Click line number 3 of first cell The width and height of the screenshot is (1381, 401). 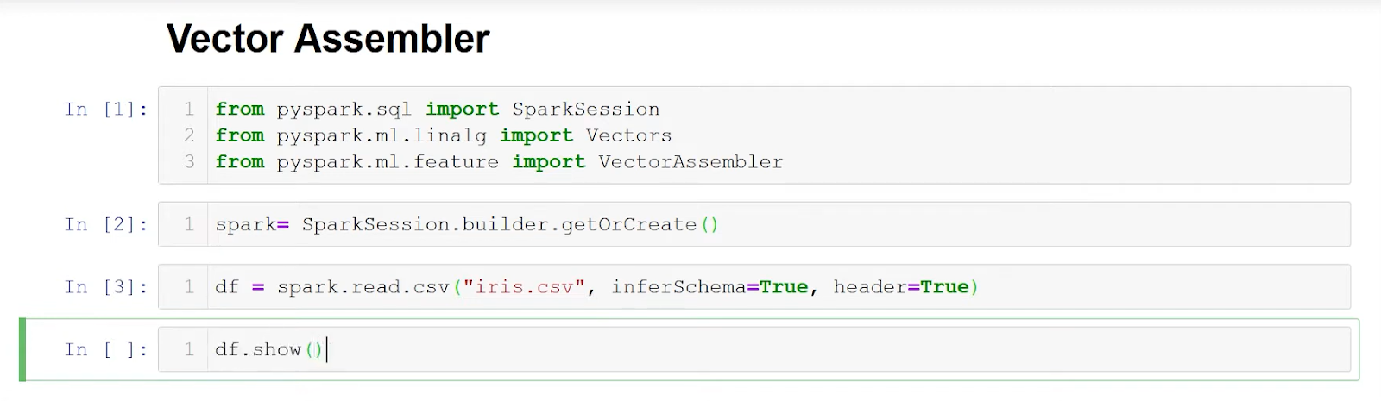[188, 161]
